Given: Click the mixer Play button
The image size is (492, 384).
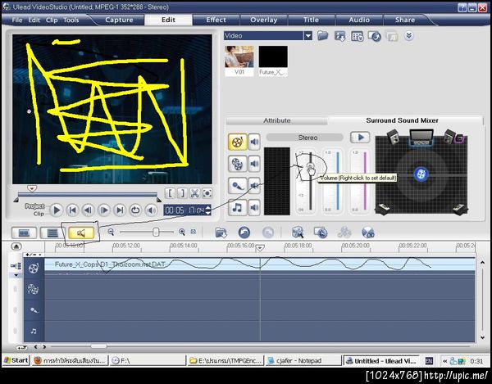Looking at the screenshot, I should coord(360,138).
